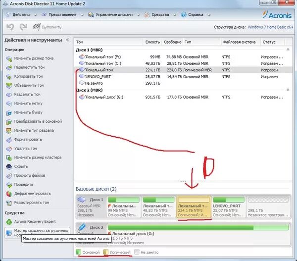This screenshot has width=297, height=261.
Task: Select the unallocated 298,1 ГБ space block
Action: [268, 207]
